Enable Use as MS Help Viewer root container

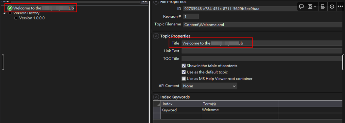(183, 78)
